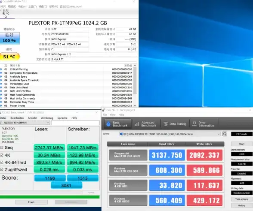The height and width of the screenshot is (211, 253).
Task: Open the AS SSD drive selection dropdown
Action: click(25, 123)
